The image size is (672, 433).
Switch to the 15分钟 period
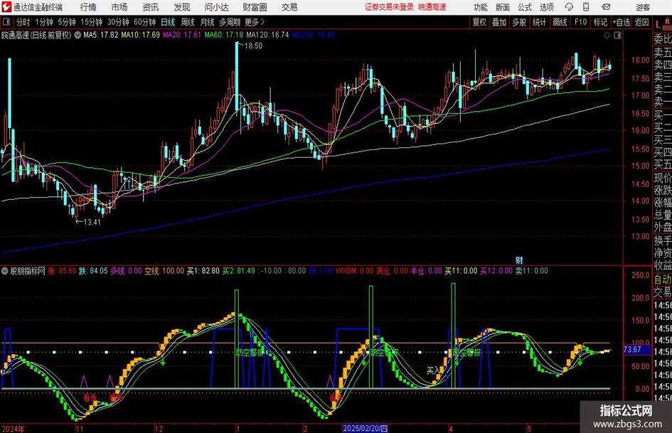91,22
